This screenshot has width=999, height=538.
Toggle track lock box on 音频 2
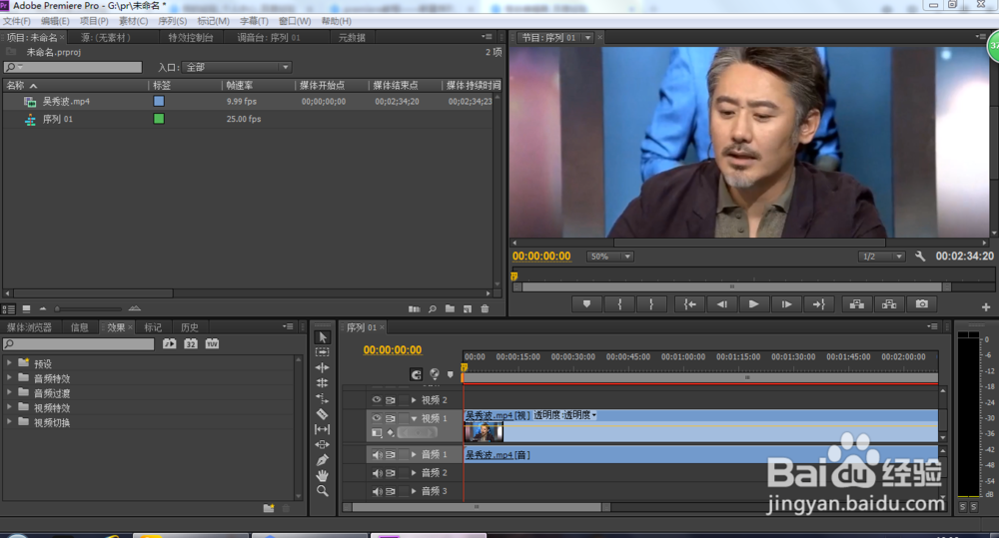pos(404,473)
